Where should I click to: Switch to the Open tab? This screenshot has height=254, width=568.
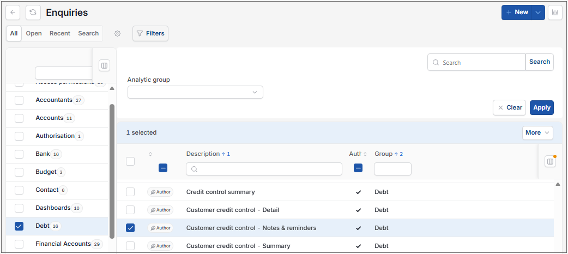point(34,33)
